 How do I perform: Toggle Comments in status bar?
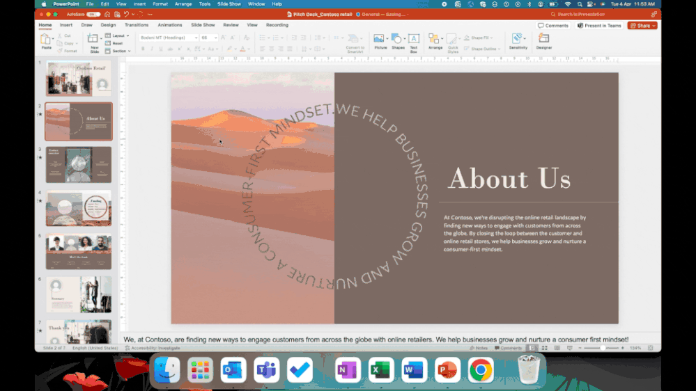tap(508, 348)
